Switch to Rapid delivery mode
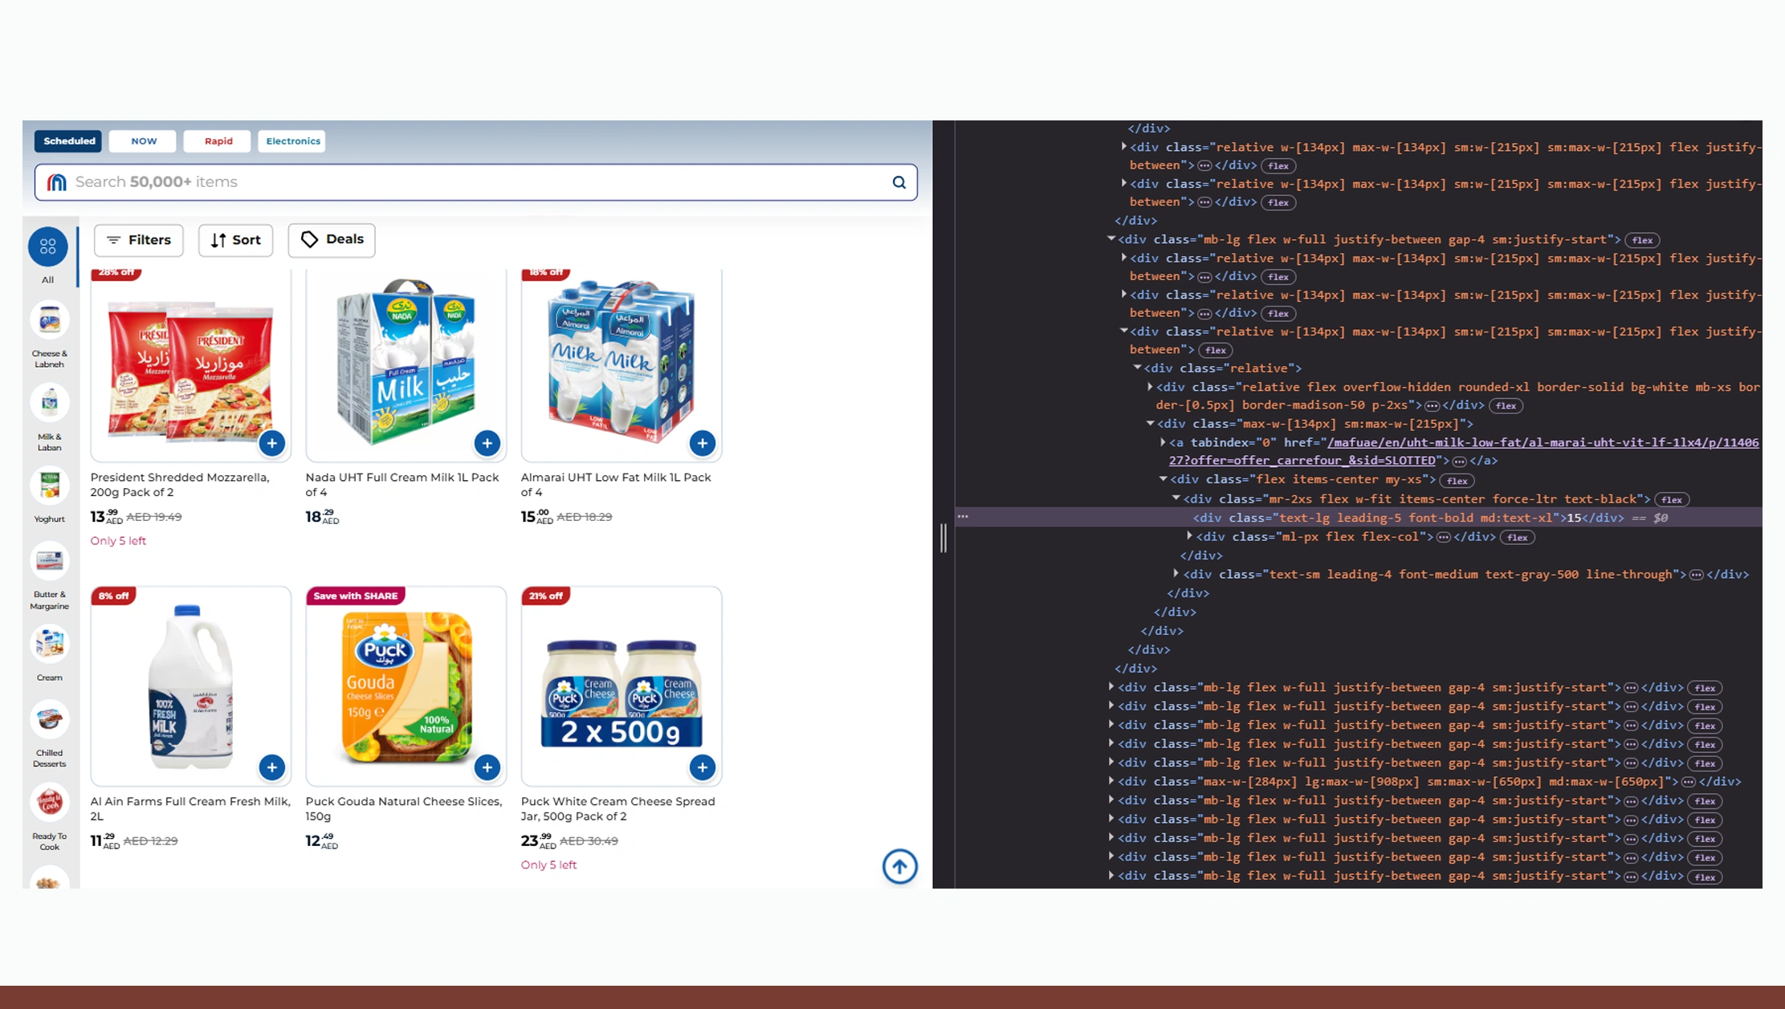 click(217, 140)
